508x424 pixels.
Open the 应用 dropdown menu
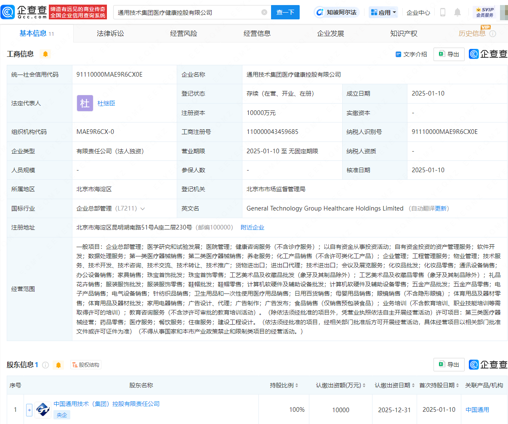coord(383,12)
